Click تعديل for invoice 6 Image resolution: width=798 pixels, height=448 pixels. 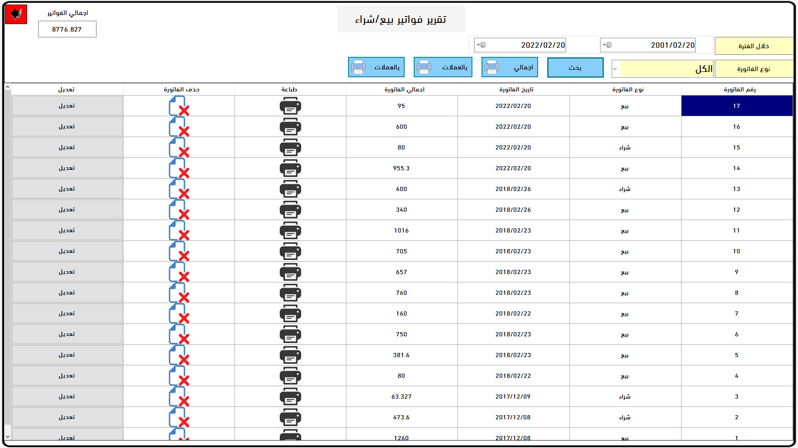67,334
